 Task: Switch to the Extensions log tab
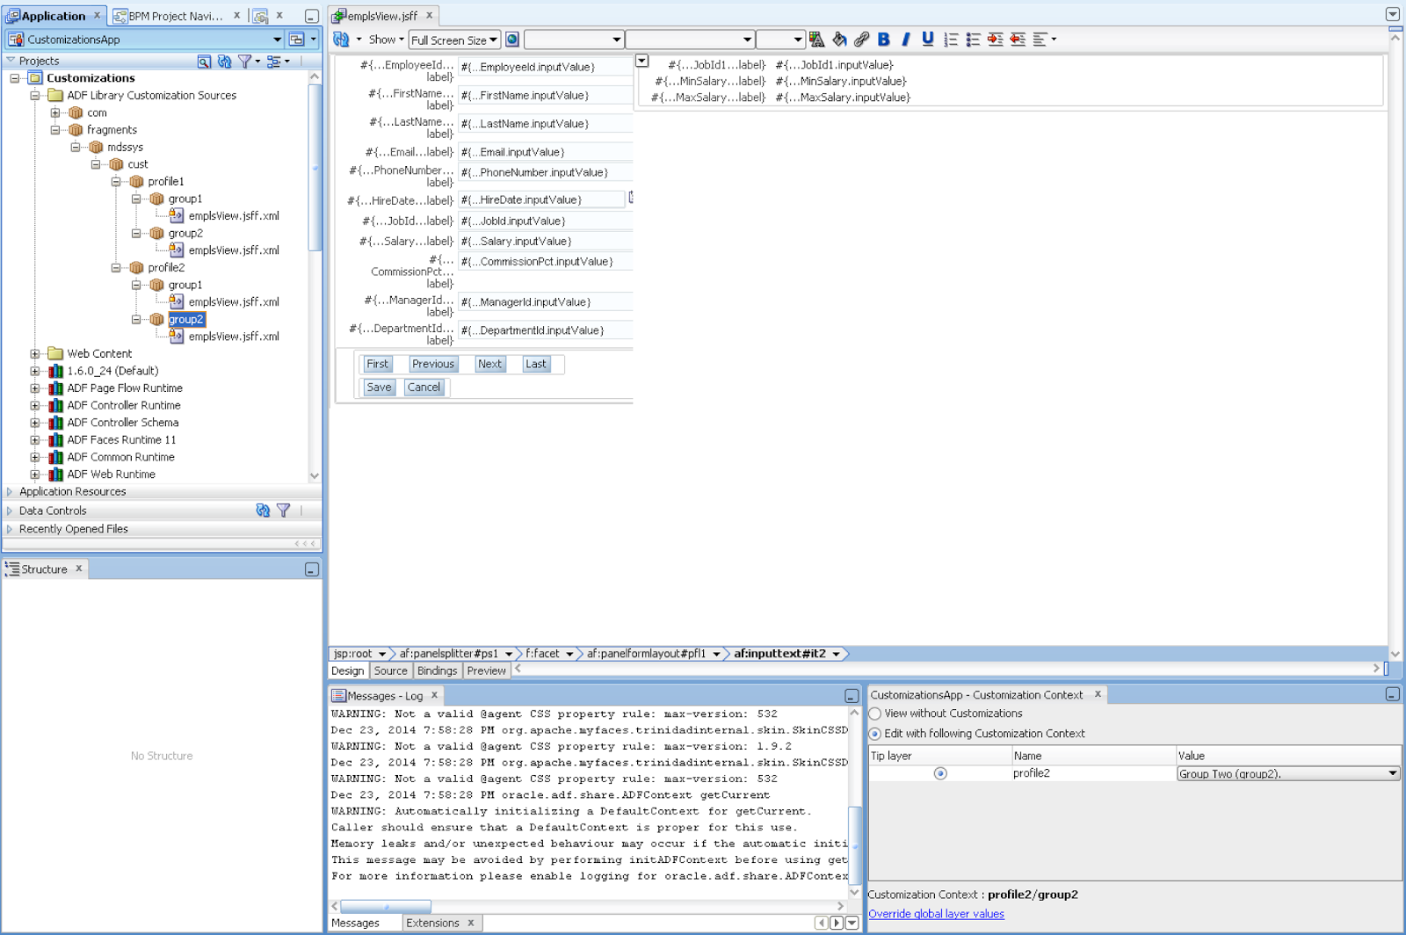(432, 923)
